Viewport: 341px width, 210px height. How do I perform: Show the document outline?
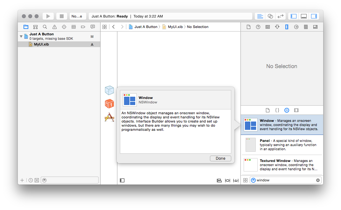(x=122, y=180)
